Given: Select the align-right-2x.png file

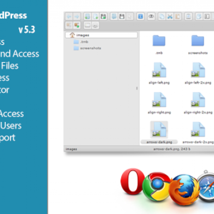Looking at the screenshot, I should 198,103.
